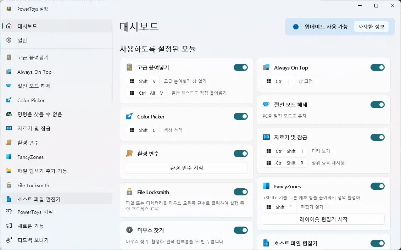This screenshot has width=401, height=250.
Task: Click 마우스 찾기 card cursor icon
Action: pyautogui.click(x=129, y=230)
